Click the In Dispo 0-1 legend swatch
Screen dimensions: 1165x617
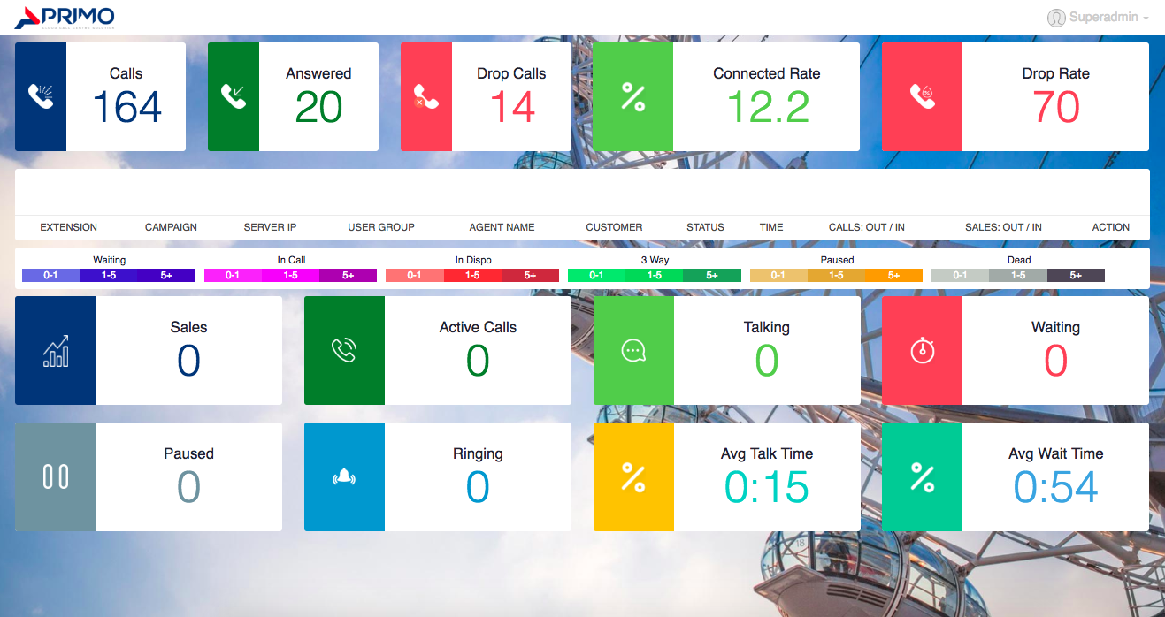414,275
